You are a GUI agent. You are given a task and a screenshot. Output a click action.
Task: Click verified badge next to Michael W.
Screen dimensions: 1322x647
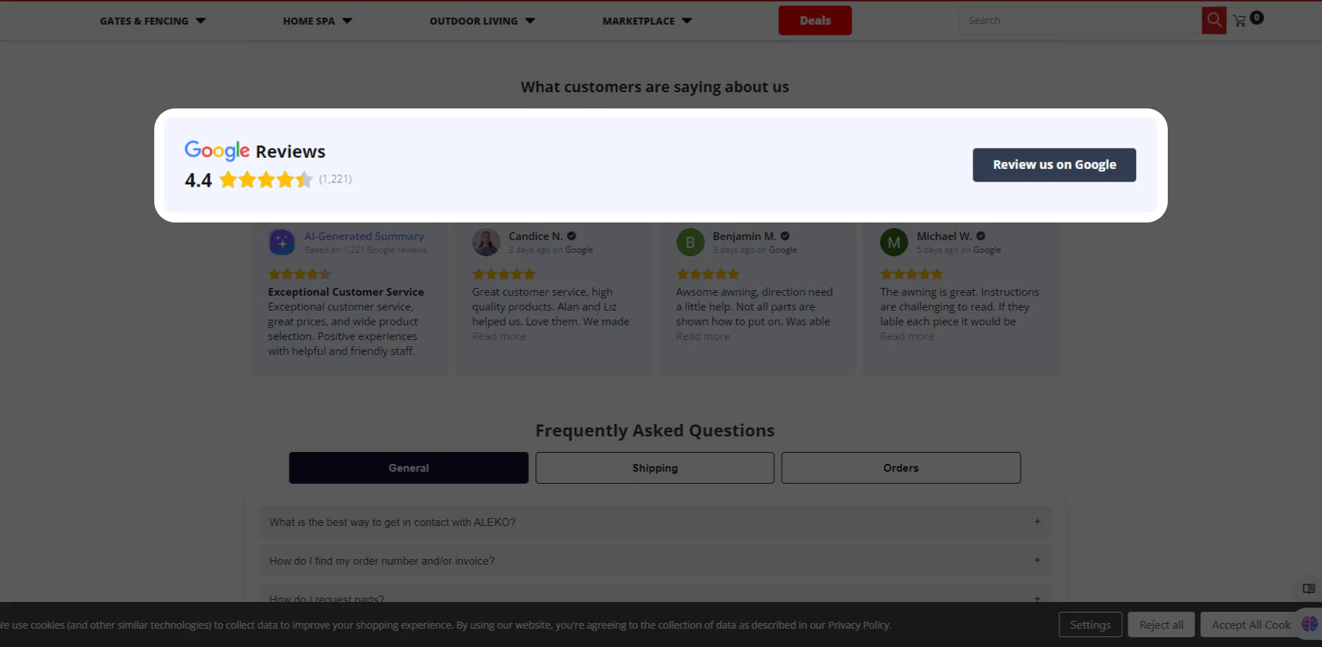(x=980, y=237)
